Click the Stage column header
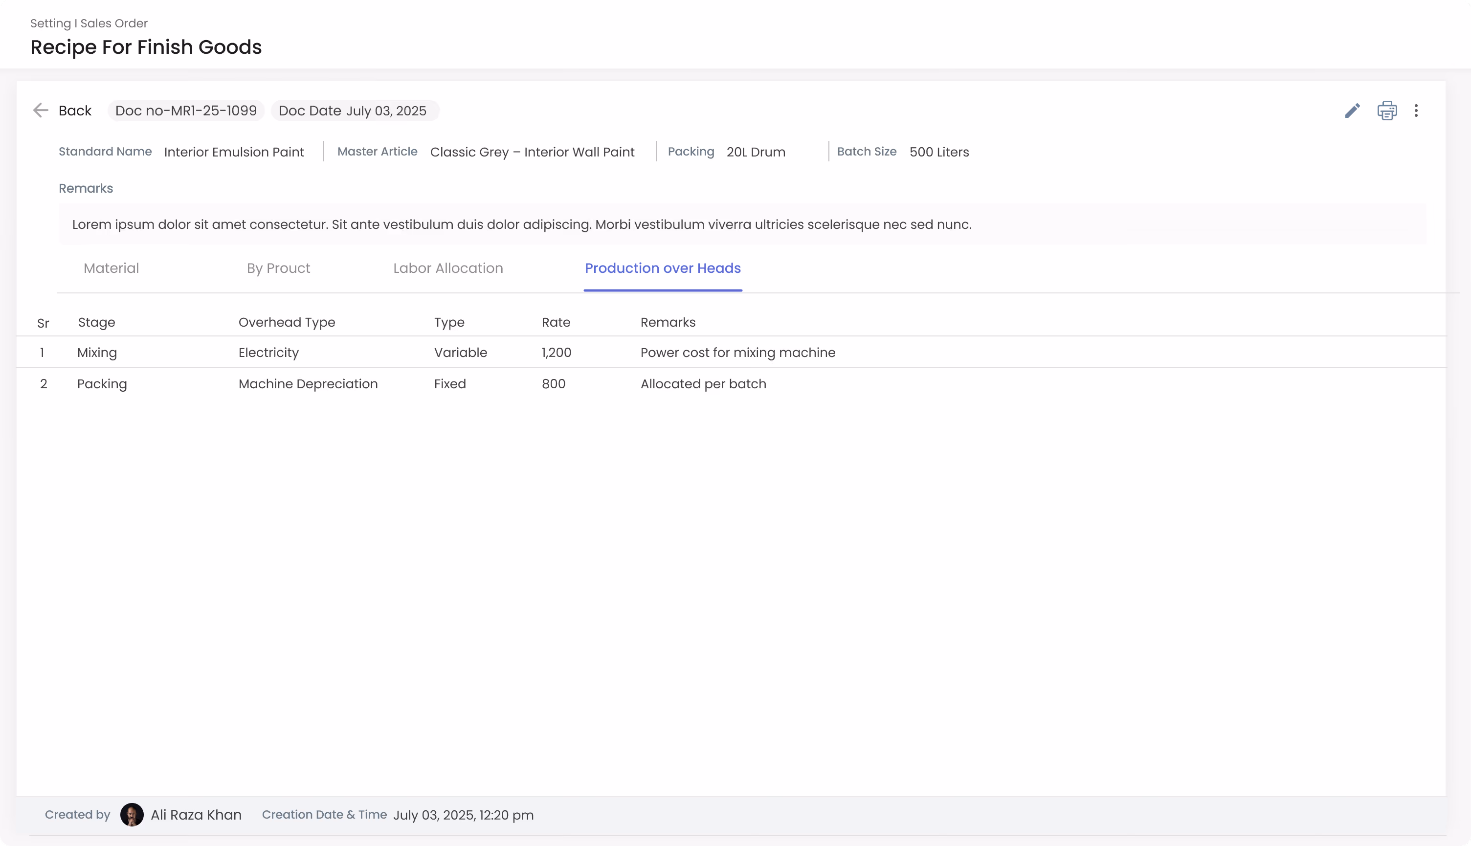Viewport: 1471px width, 846px height. tap(96, 322)
